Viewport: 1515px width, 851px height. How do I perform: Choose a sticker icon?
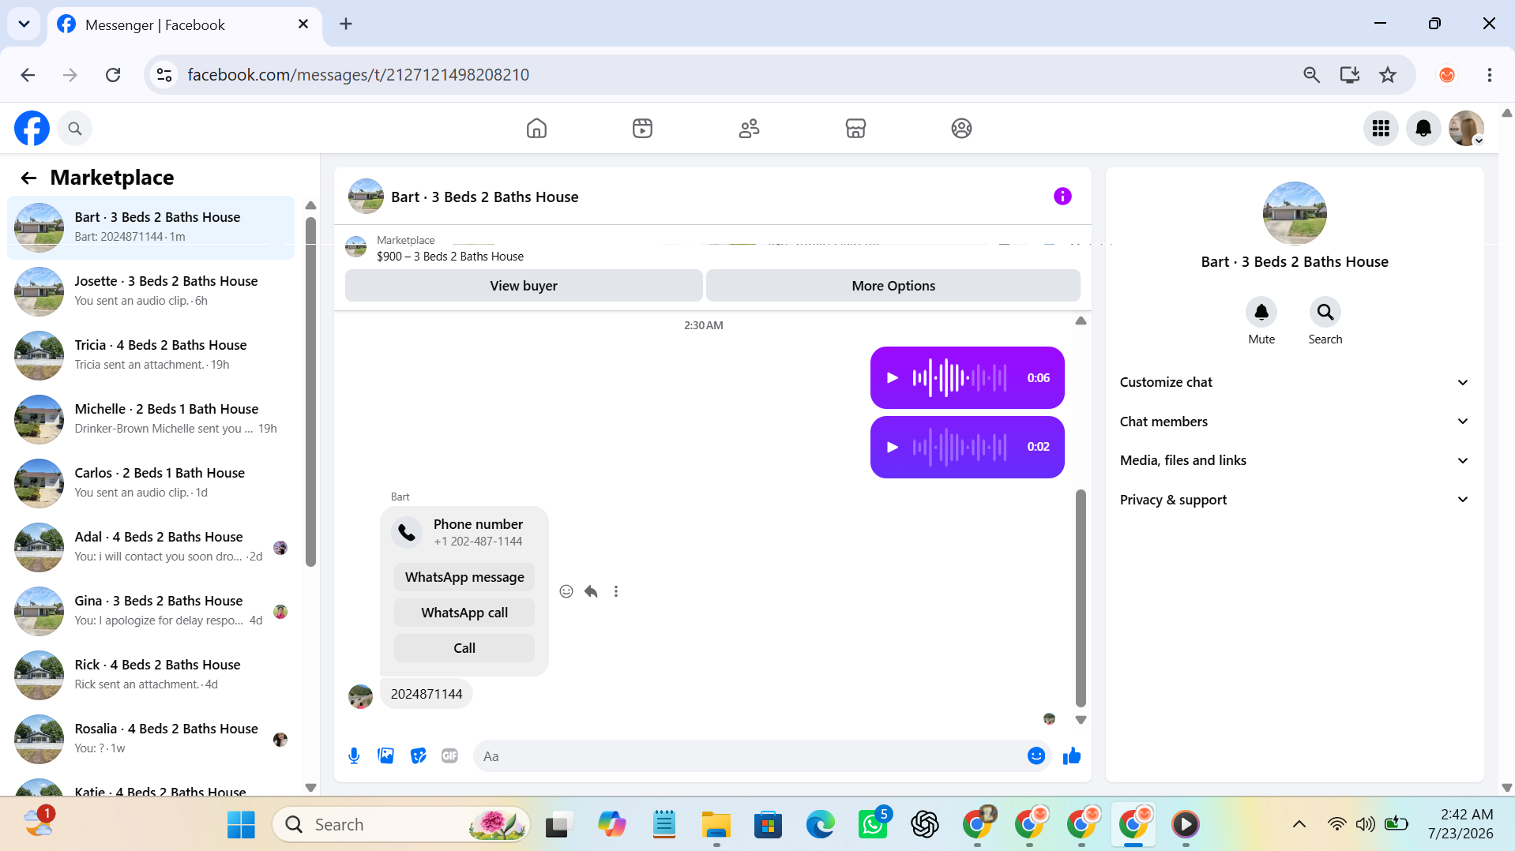point(418,756)
